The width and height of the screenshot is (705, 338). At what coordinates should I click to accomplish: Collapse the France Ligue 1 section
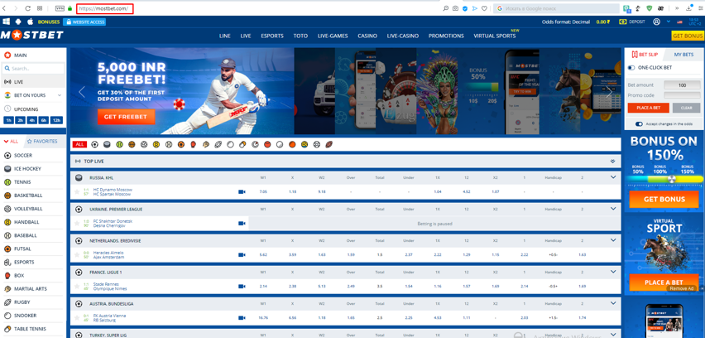pos(613,272)
